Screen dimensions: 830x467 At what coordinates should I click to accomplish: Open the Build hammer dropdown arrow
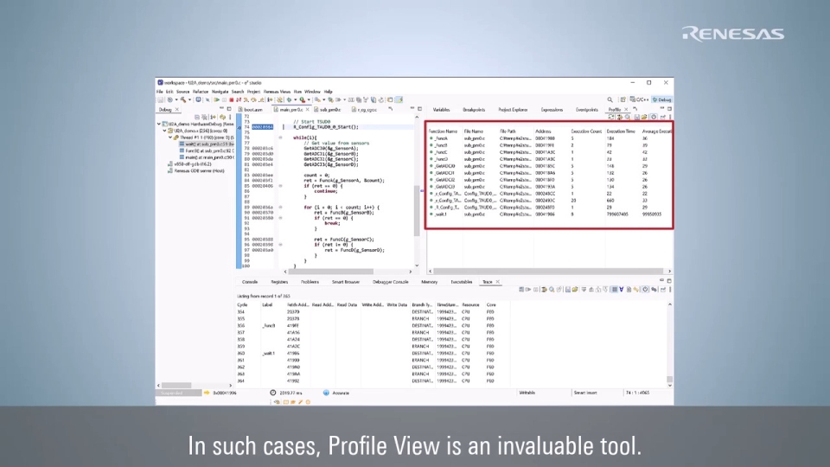coord(189,99)
